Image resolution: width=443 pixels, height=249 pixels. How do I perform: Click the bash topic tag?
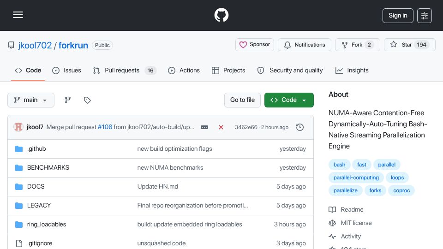point(339,165)
